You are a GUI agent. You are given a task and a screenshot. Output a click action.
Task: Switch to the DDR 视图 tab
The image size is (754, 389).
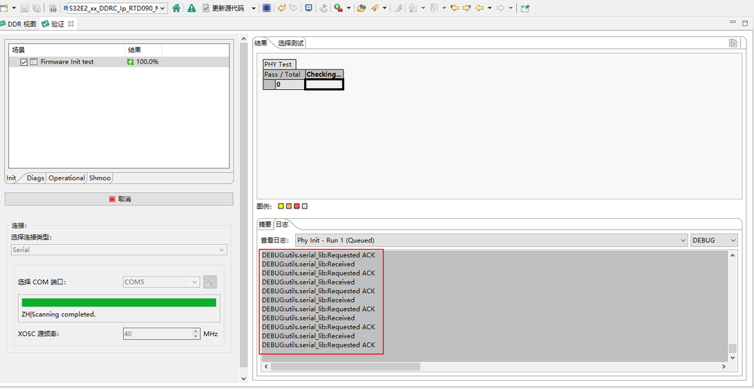click(x=18, y=24)
